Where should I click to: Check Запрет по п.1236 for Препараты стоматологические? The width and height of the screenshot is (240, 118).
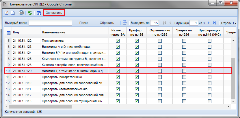[184, 89]
